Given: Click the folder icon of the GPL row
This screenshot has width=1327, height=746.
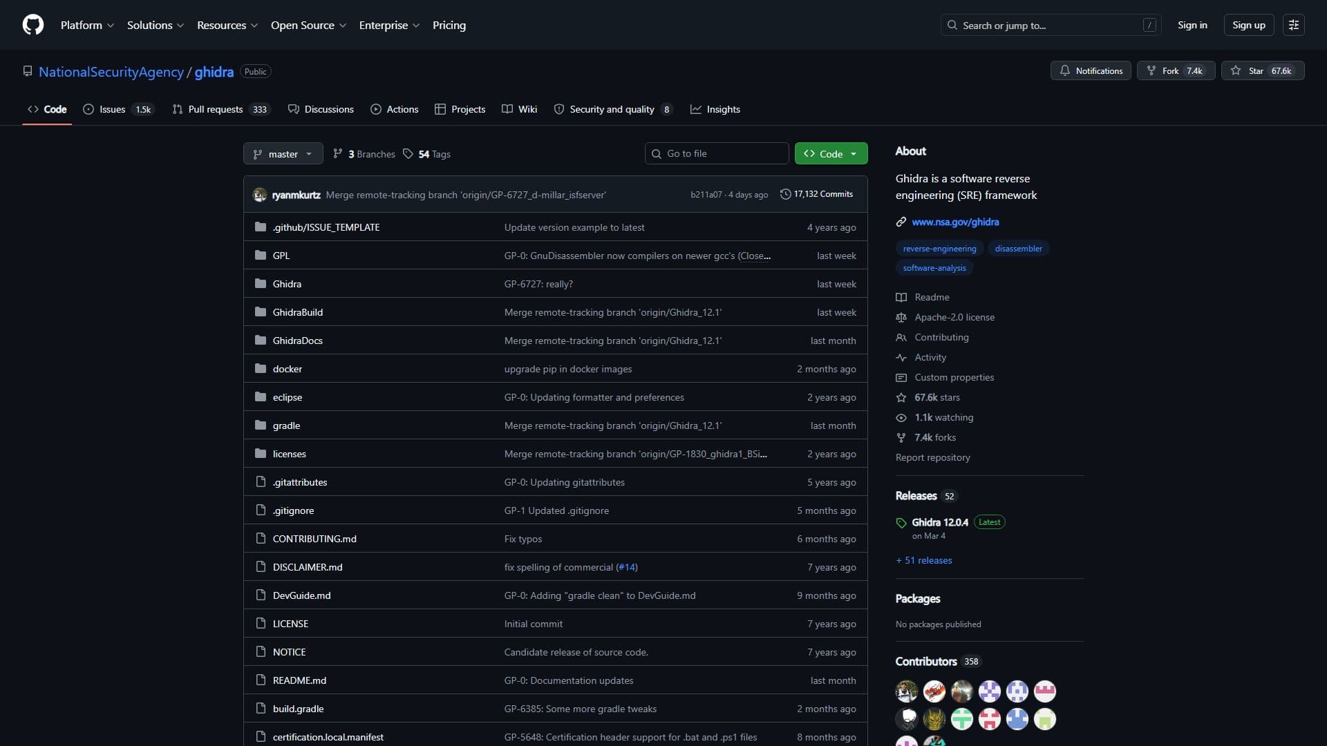Looking at the screenshot, I should pyautogui.click(x=261, y=255).
